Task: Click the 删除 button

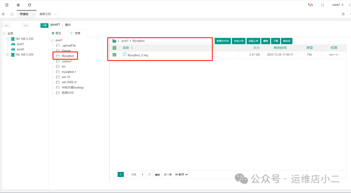Action: coord(266,41)
